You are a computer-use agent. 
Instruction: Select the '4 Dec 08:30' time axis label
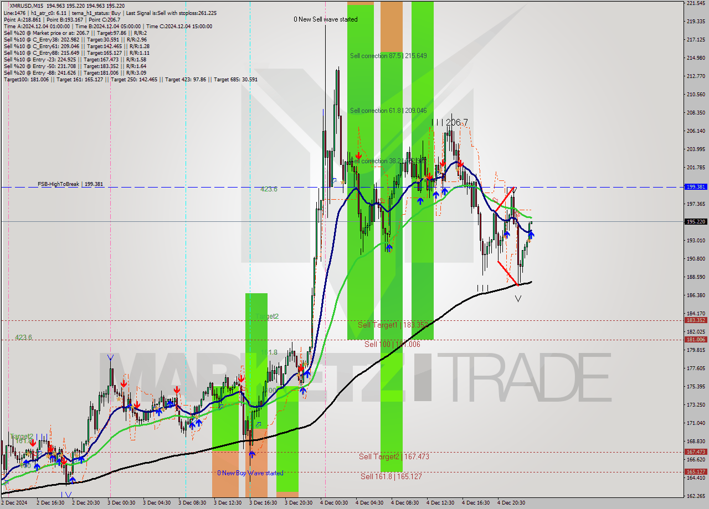pos(405,503)
